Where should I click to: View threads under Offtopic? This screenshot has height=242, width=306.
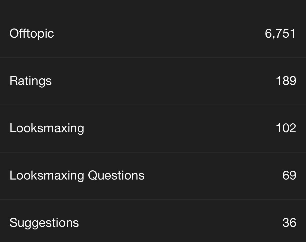tap(153, 33)
